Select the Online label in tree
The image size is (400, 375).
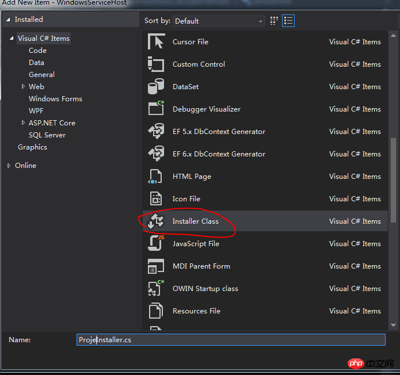pos(25,166)
